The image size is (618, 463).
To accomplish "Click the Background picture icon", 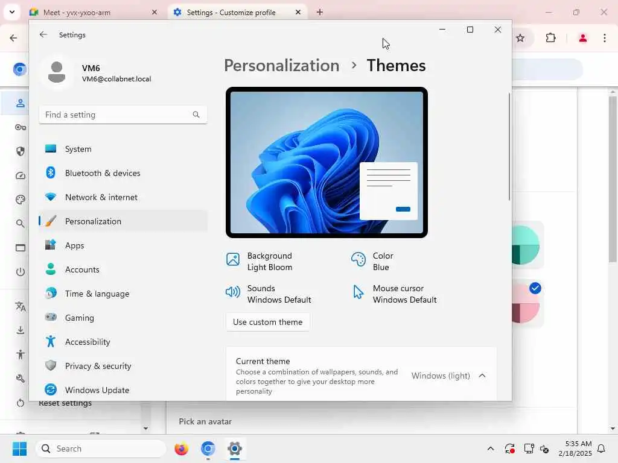I will pos(233,259).
